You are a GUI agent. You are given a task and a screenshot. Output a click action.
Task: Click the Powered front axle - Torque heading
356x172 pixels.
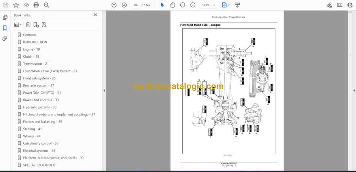200,25
